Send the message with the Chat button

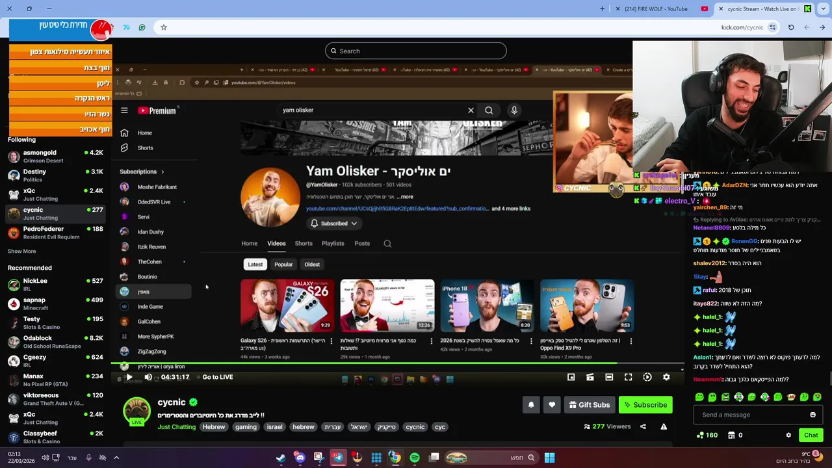811,435
